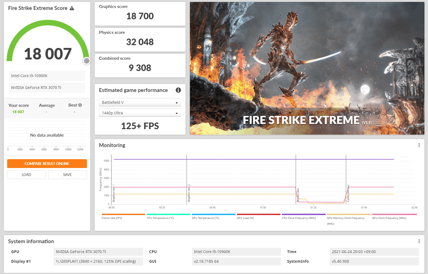Click COMPARE RESULT ONLINE button
This screenshot has height=274, width=428.
click(x=47, y=164)
